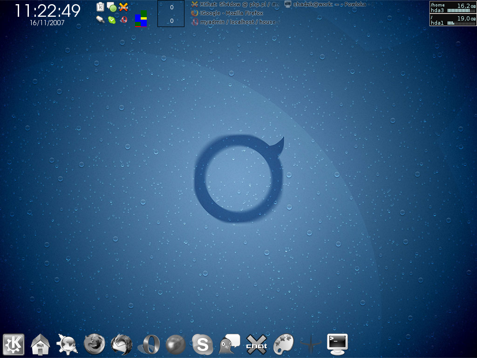Switch to XChat Sh4dow @ php.pl window

pos(235,4)
